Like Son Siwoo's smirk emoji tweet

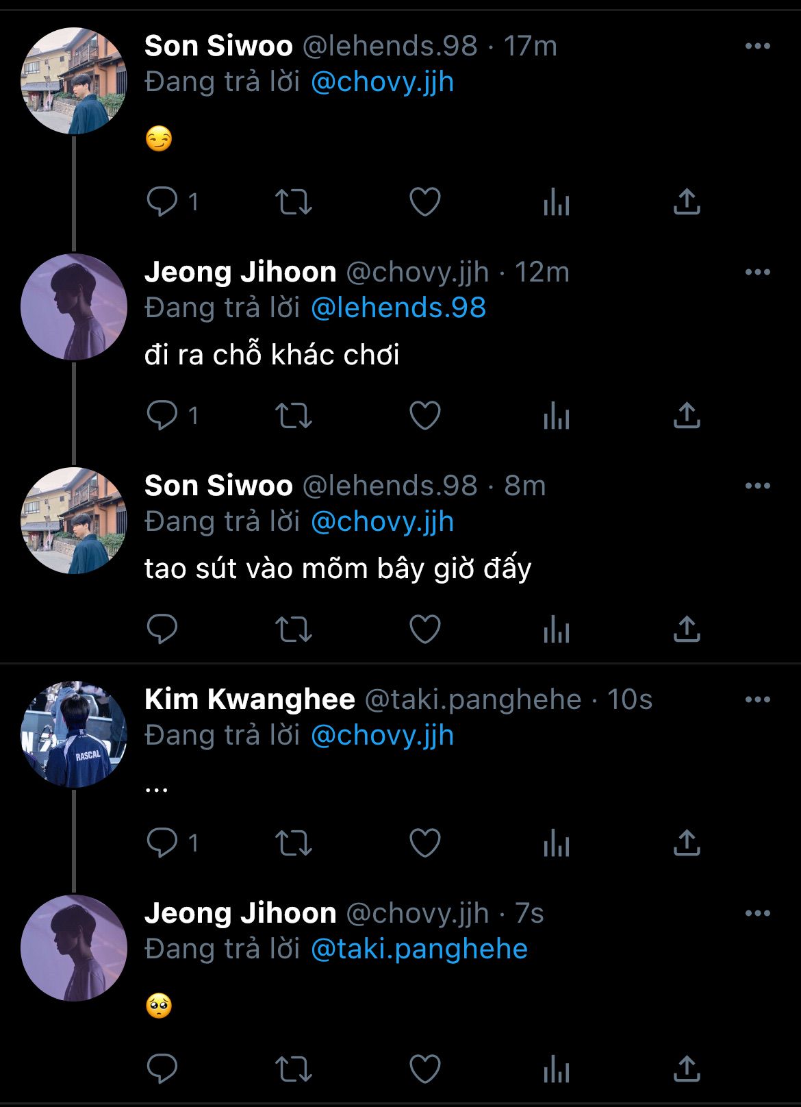click(x=424, y=202)
